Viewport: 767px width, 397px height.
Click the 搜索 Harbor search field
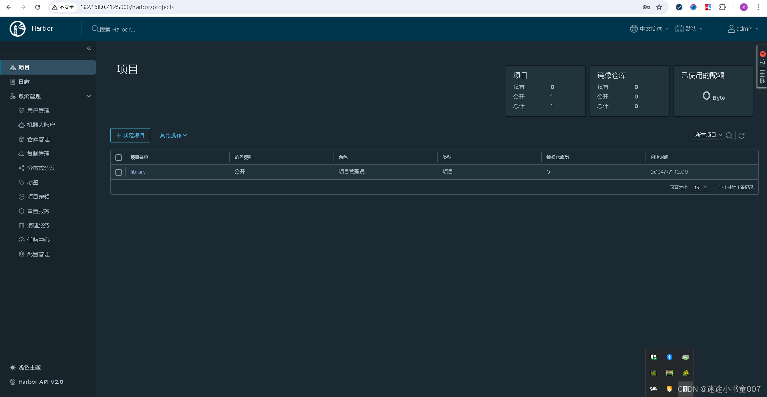point(117,29)
